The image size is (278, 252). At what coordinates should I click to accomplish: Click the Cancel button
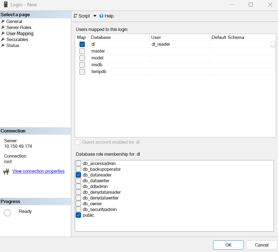261,245
